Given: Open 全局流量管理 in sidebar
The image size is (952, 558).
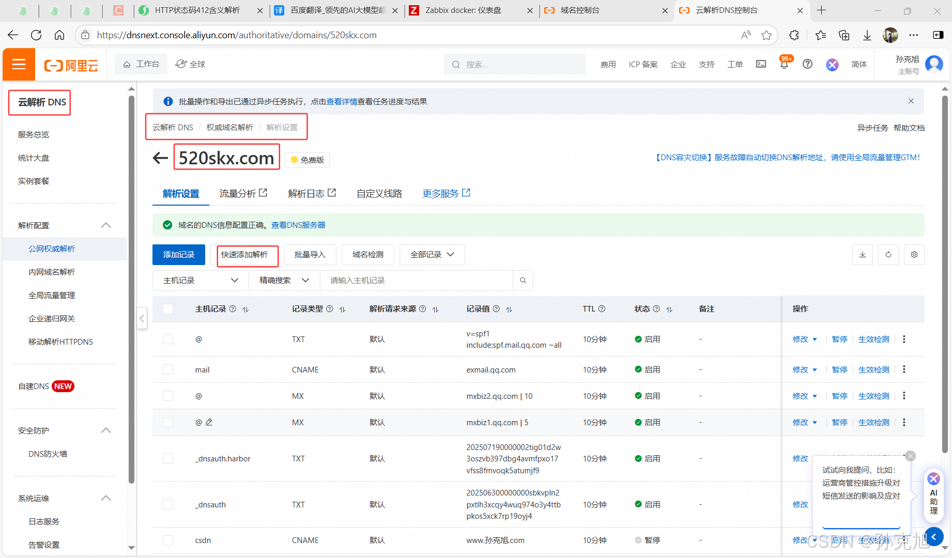Looking at the screenshot, I should pos(52,295).
